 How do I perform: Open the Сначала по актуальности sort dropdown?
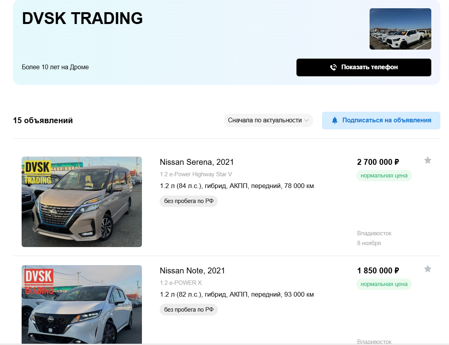268,120
